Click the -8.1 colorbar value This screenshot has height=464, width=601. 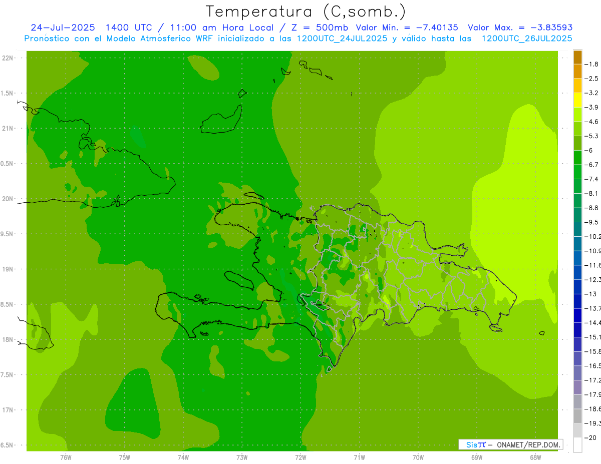click(591, 193)
